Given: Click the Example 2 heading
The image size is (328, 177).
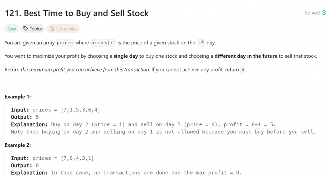Looking at the screenshot, I should 18,145.
